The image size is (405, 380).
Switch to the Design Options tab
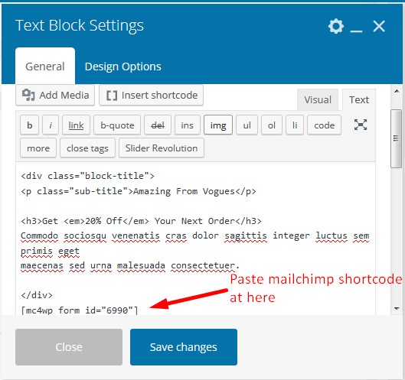point(123,67)
